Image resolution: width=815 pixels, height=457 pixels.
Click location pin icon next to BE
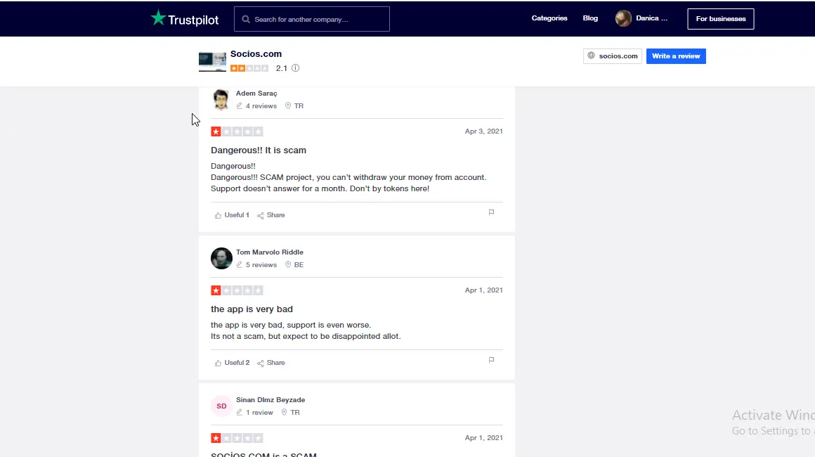pyautogui.click(x=288, y=264)
